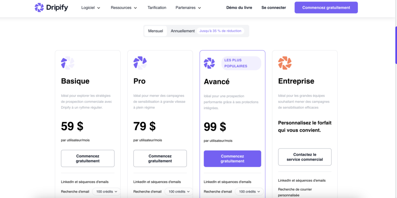Click Jusqu'à 35 % de réduction badge

(x=220, y=31)
